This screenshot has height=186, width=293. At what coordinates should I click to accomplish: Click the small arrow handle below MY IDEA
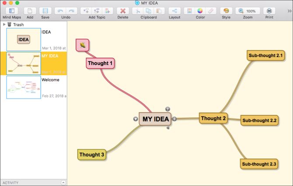168,128
